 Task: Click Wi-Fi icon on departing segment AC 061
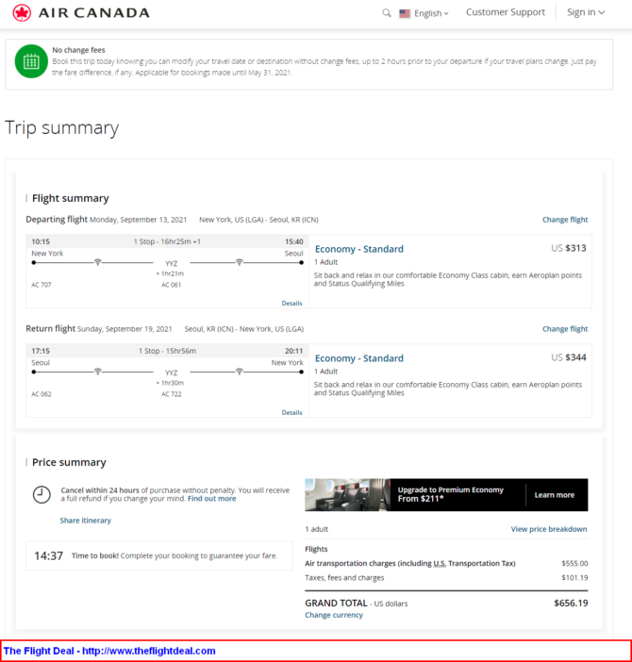click(240, 262)
